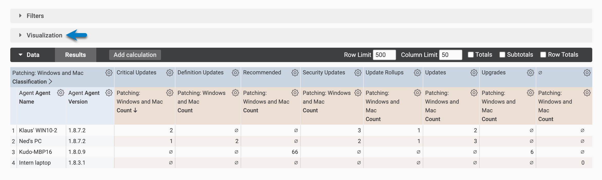Click the Row Limit input field

(384, 55)
